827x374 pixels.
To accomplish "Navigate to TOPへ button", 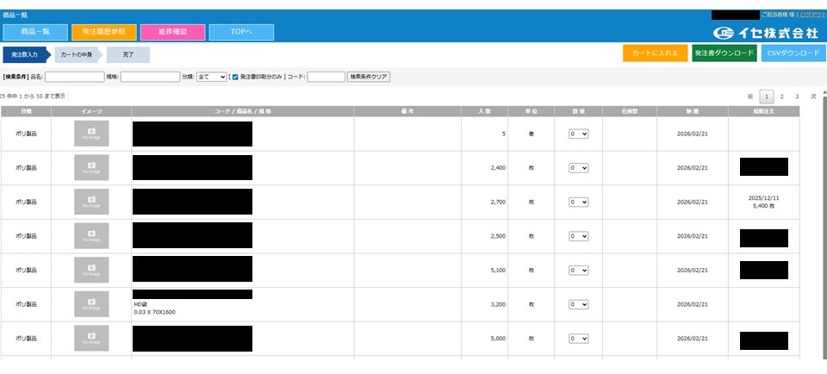I will (241, 32).
